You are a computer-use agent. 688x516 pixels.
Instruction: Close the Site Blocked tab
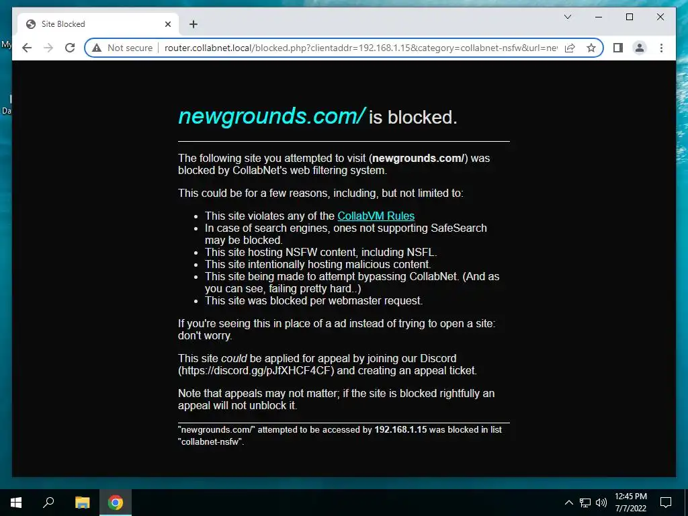click(167, 24)
